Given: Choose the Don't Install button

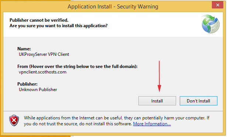Looking at the screenshot, I should click(x=198, y=101).
